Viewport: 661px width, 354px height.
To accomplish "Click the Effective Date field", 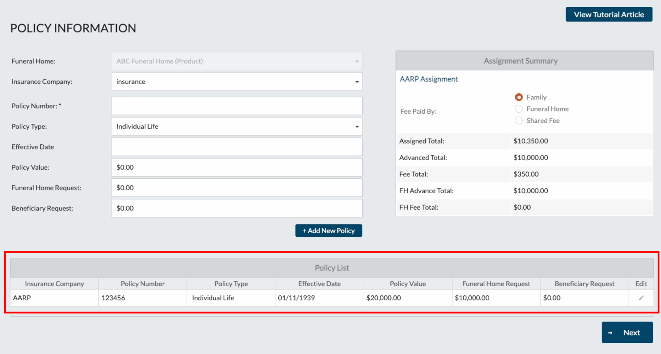I will (x=237, y=146).
